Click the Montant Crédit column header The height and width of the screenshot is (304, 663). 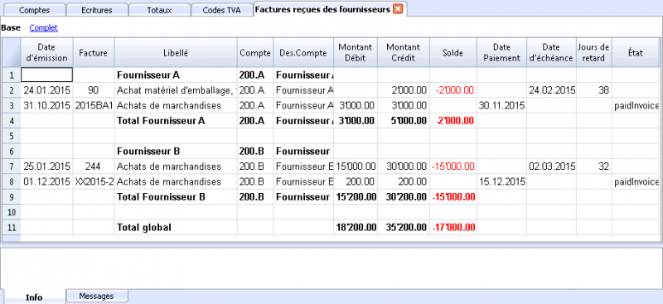point(404,52)
